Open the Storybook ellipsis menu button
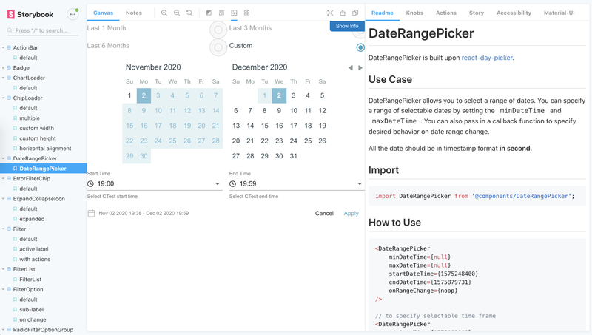 pos(73,14)
